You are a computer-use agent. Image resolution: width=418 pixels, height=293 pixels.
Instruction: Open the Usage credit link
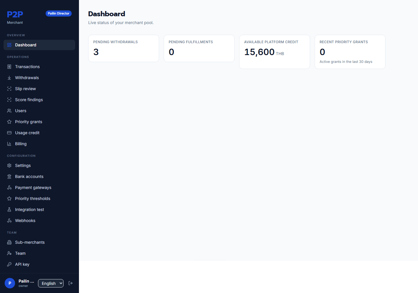[39, 133]
